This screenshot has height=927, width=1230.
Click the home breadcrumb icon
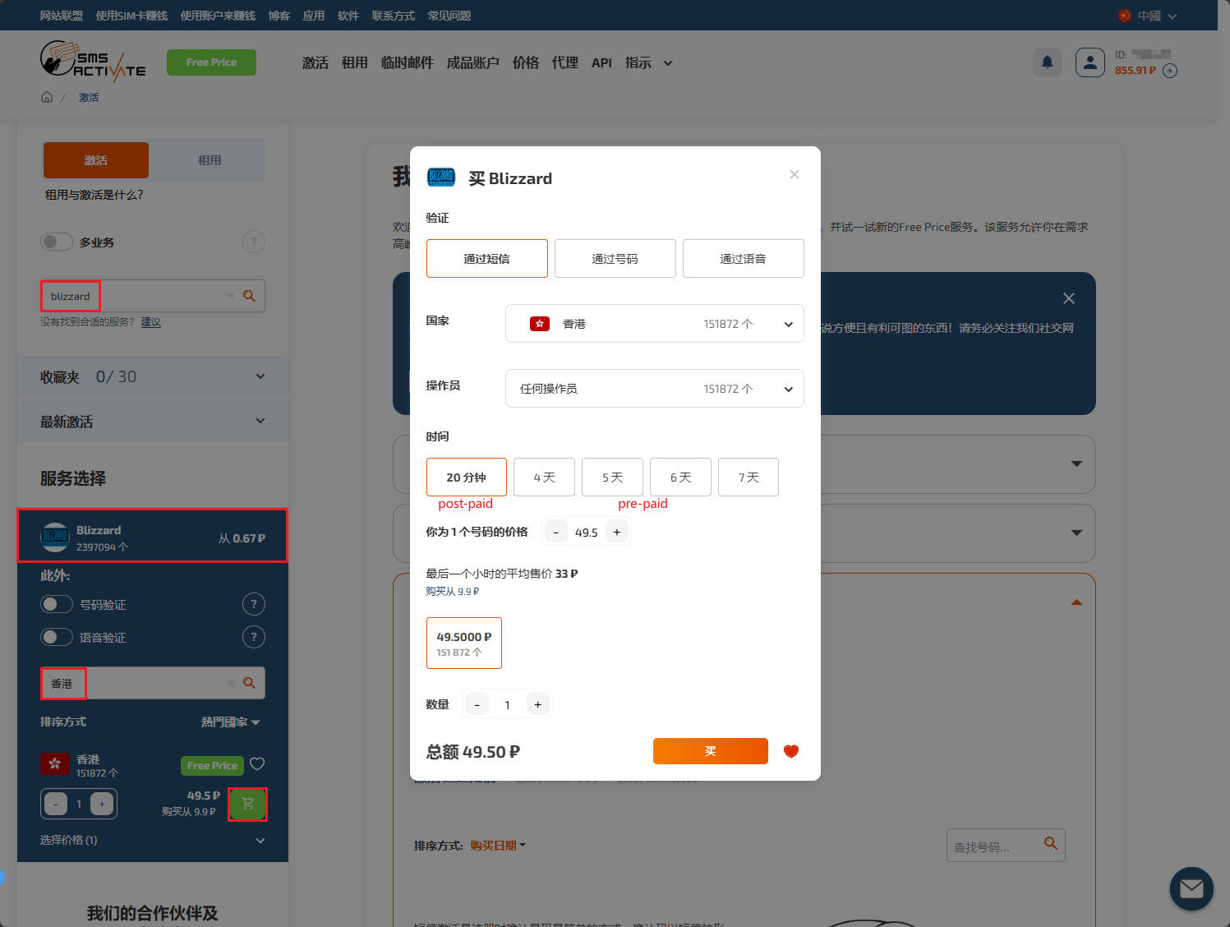[x=47, y=97]
